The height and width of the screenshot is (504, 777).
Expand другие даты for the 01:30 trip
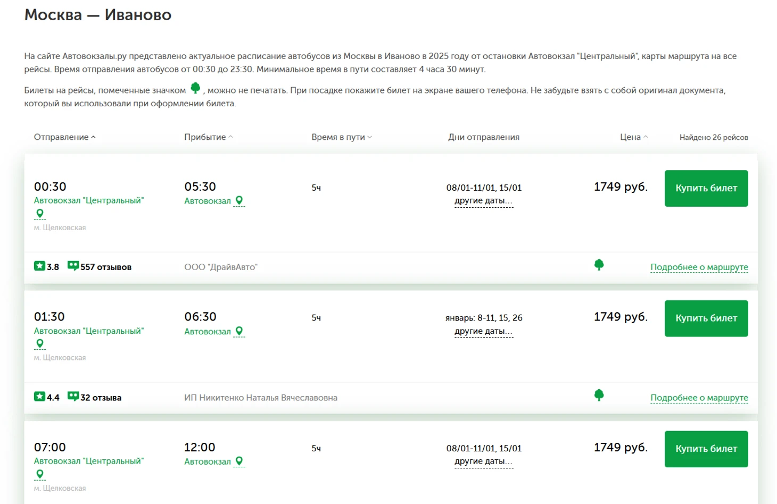point(483,331)
